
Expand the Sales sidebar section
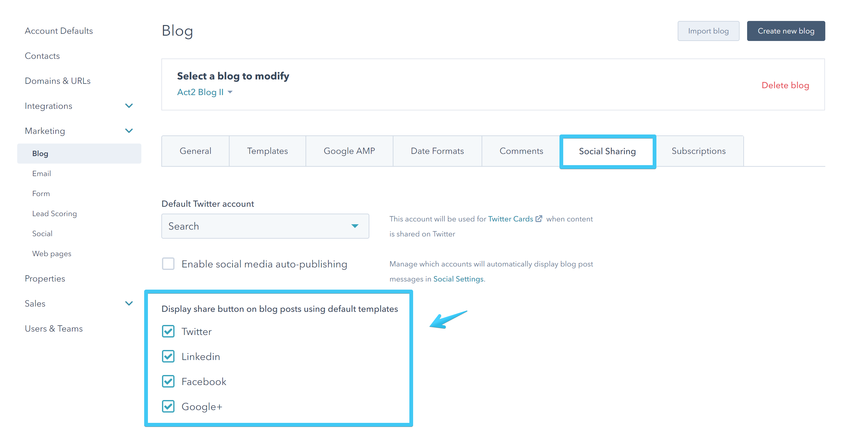pyautogui.click(x=129, y=303)
